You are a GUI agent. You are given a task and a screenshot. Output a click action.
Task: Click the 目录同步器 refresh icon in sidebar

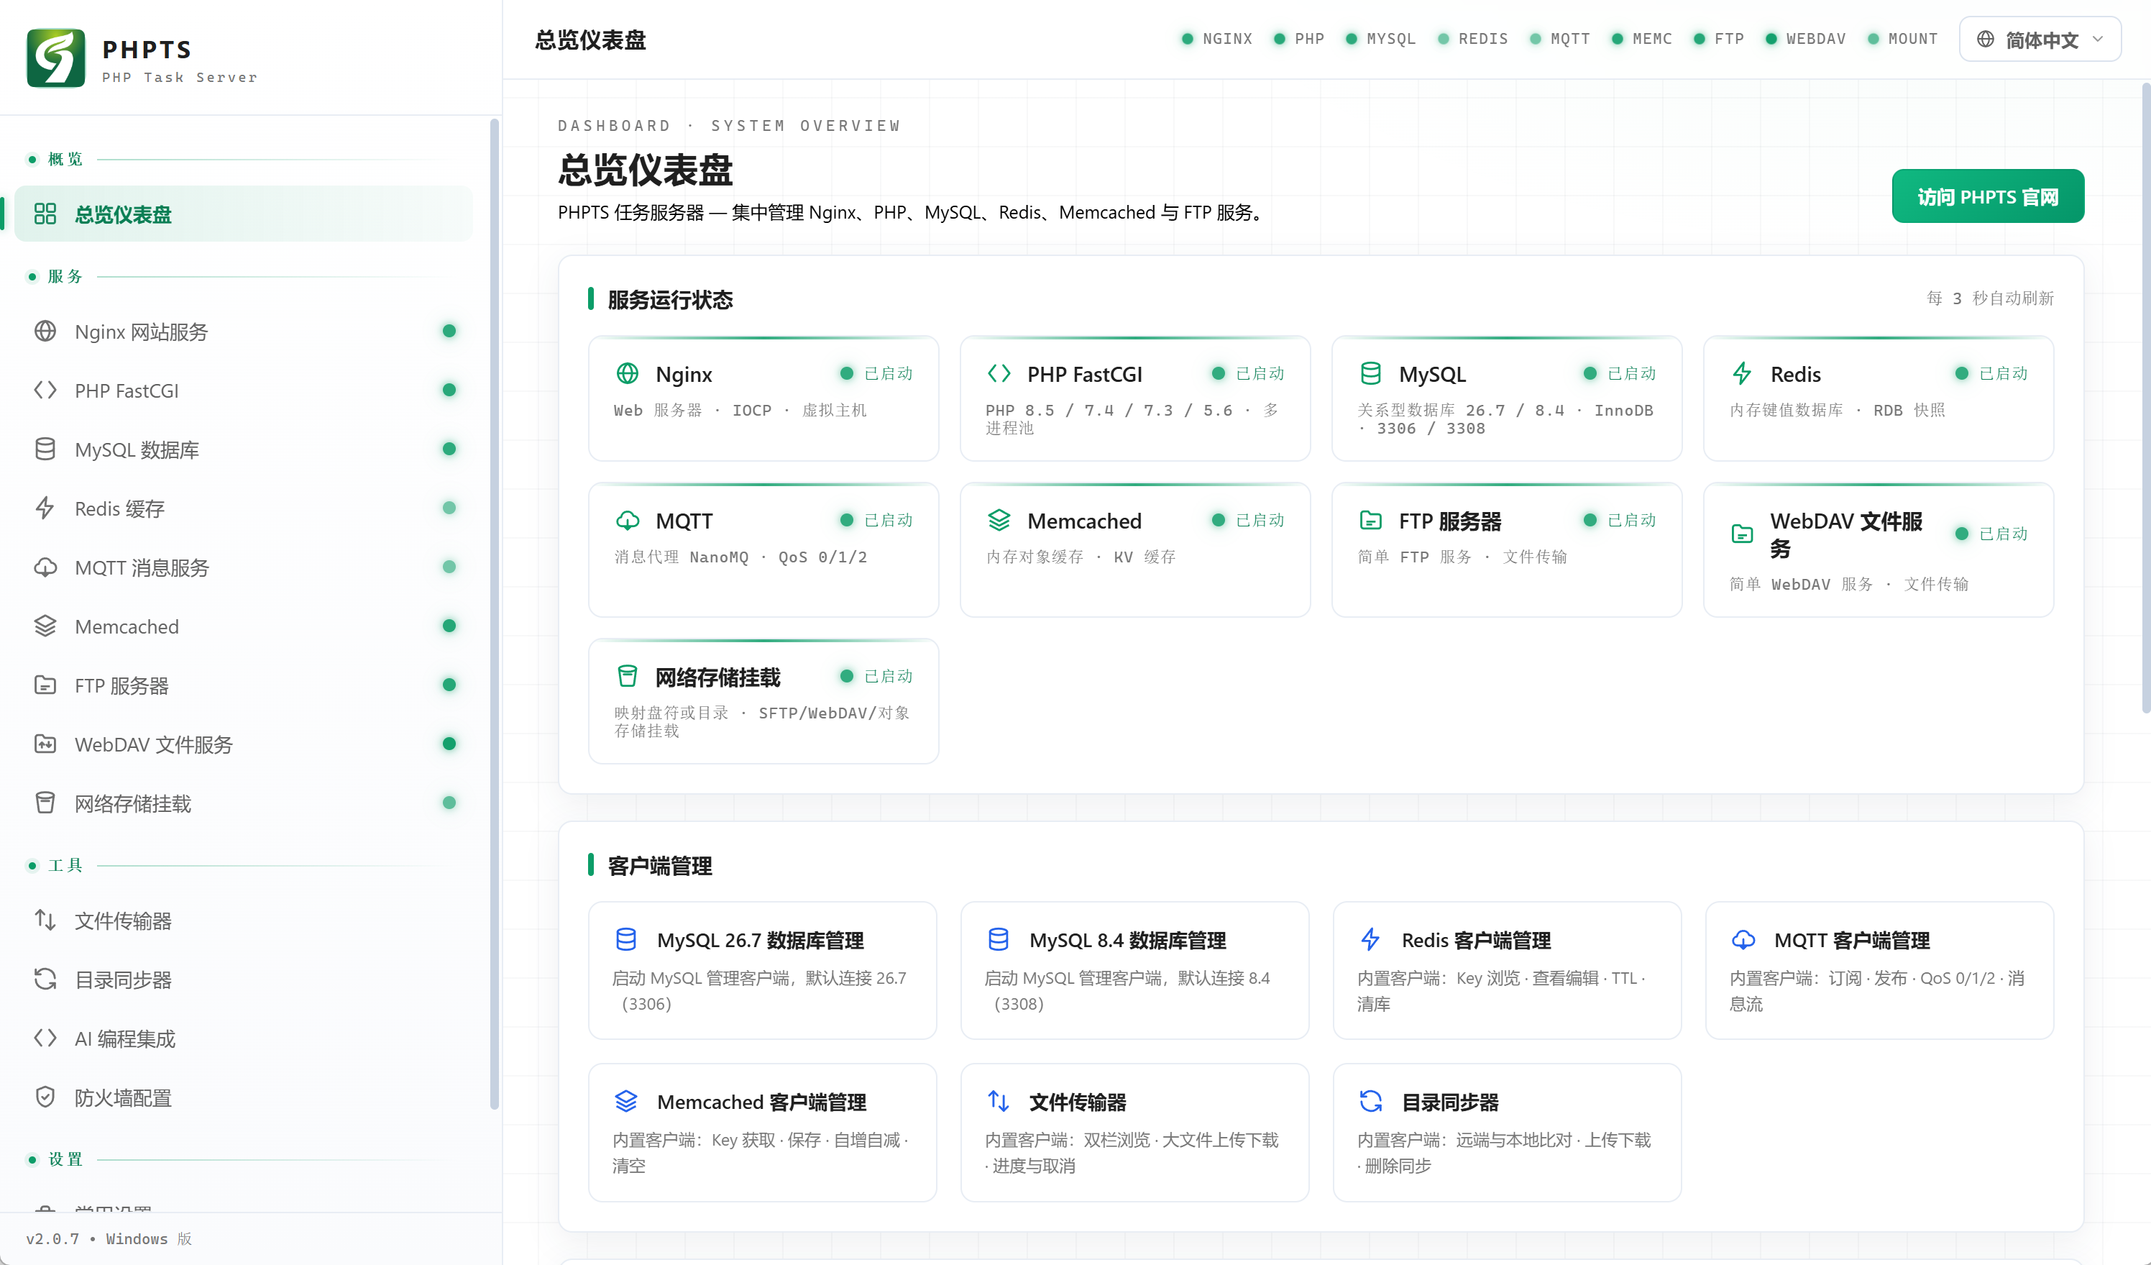[x=45, y=979]
